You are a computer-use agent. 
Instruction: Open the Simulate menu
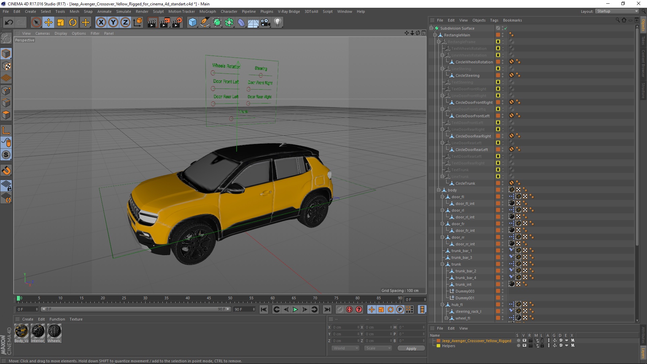(x=124, y=11)
